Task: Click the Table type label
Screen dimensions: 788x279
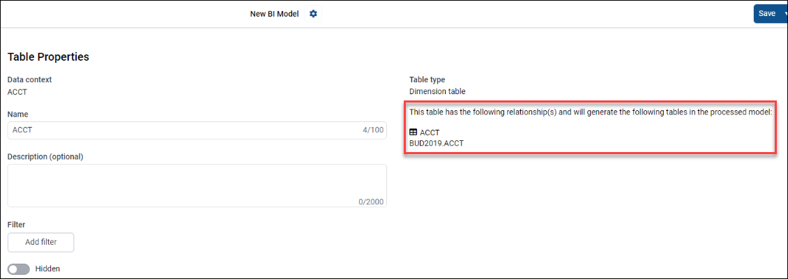Action: tap(427, 80)
